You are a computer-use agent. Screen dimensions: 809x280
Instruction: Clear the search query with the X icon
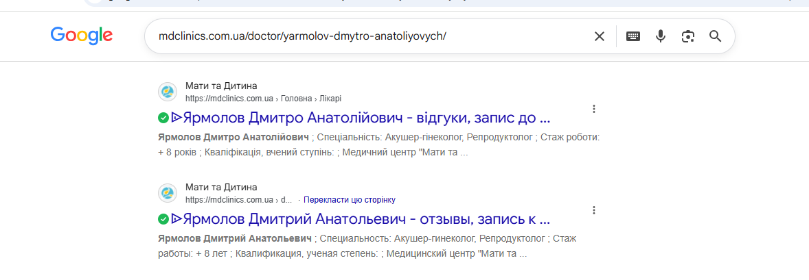(599, 36)
